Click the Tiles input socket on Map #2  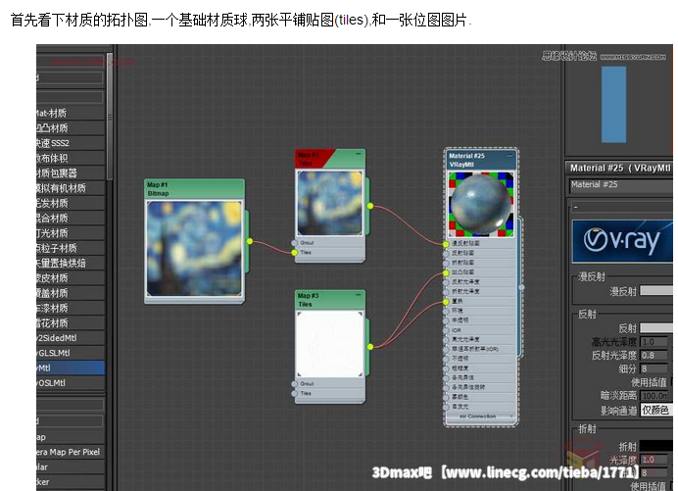295,252
